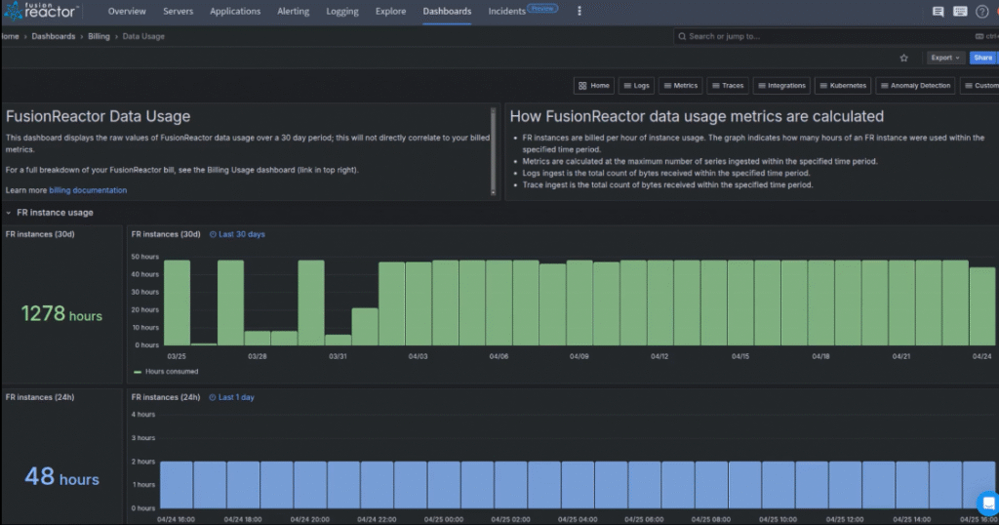999x525 pixels.
Task: Open the Traces dashboard link
Action: (728, 85)
